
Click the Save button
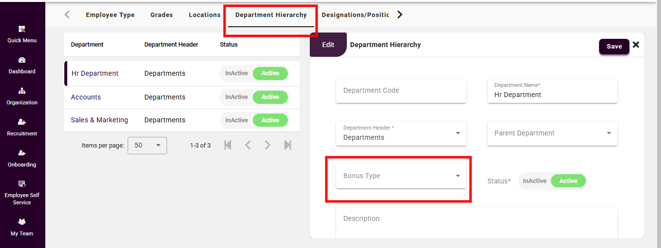614,47
